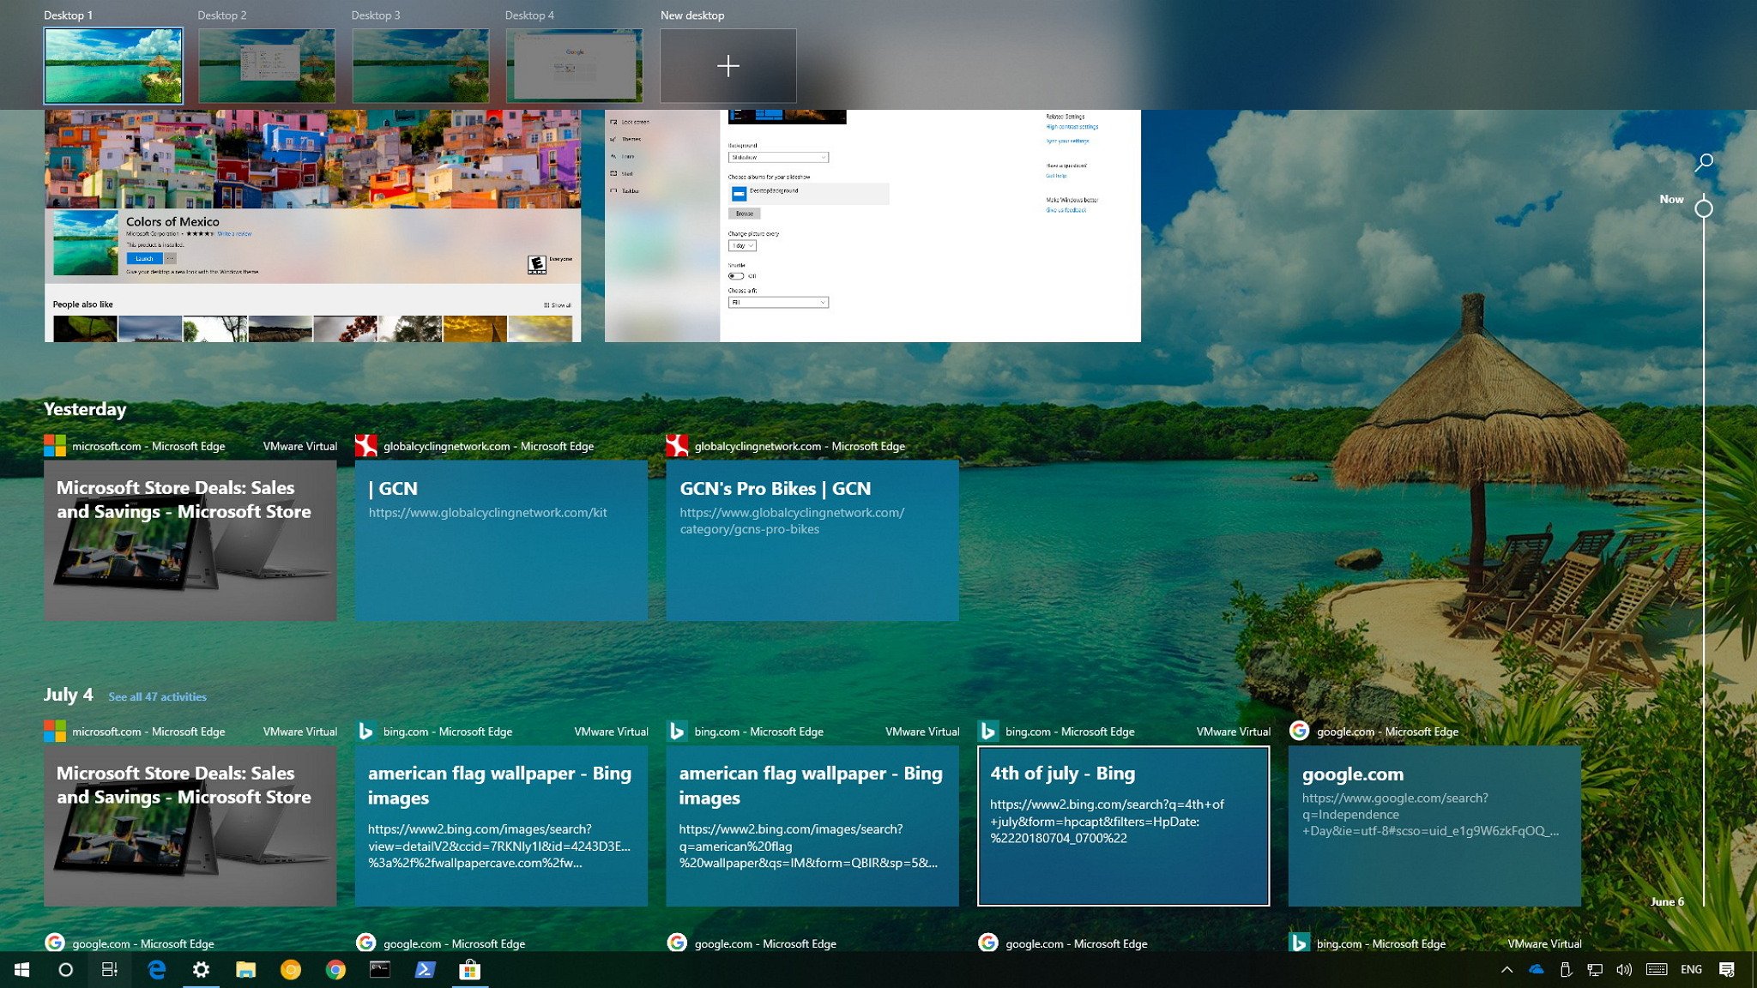Expand the July 4 activities section

pos(157,696)
